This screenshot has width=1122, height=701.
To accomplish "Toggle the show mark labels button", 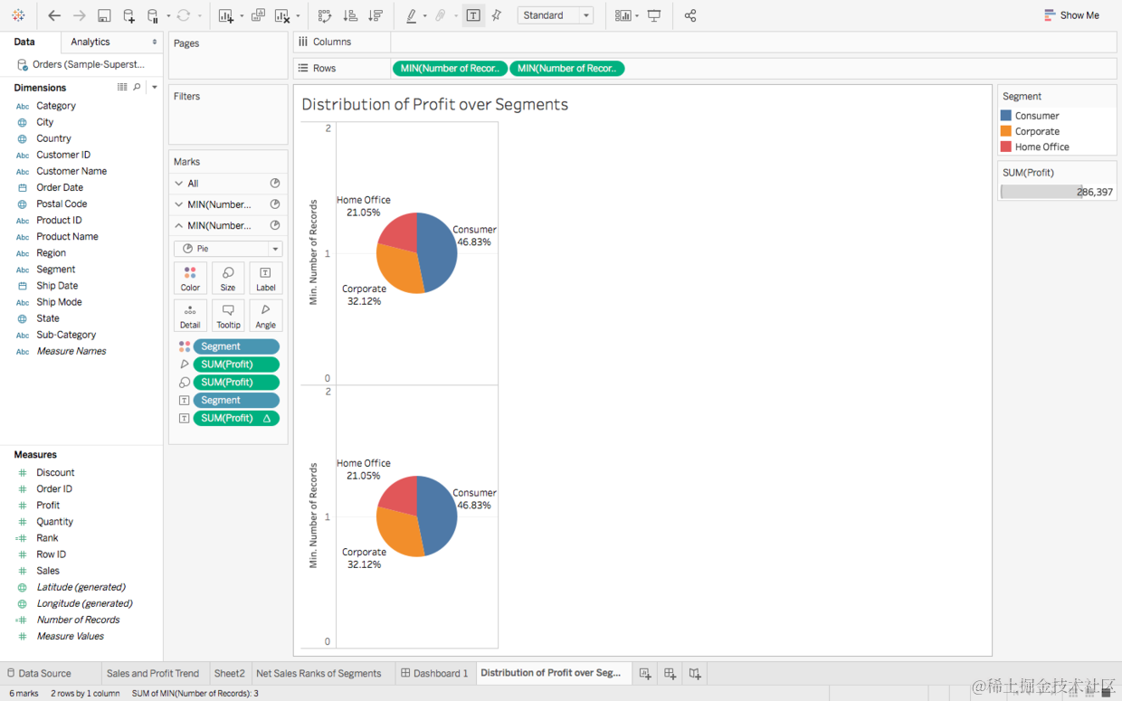I will [x=473, y=15].
